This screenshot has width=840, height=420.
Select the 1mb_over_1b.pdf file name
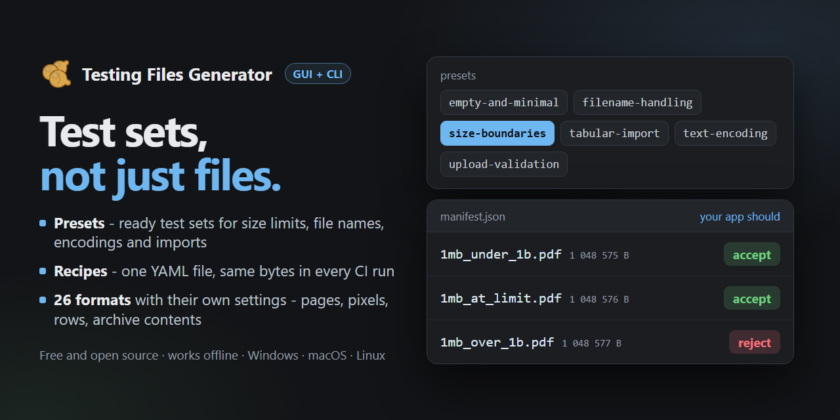pyautogui.click(x=497, y=343)
